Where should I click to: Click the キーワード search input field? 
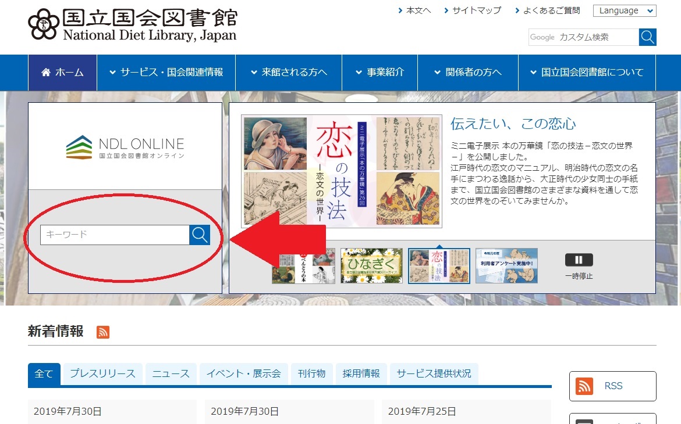(x=115, y=235)
